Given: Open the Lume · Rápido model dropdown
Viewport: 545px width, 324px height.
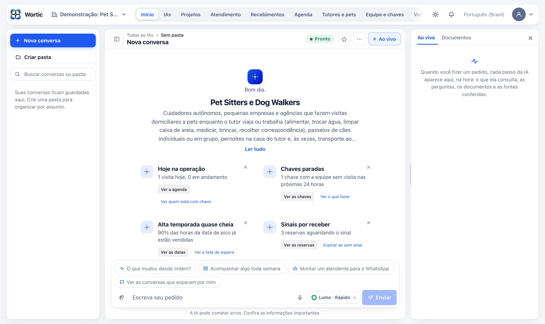Looking at the screenshot, I should point(334,298).
